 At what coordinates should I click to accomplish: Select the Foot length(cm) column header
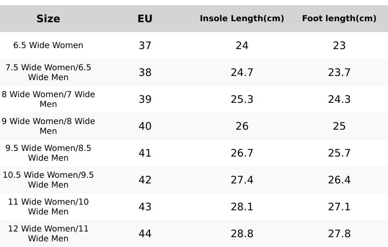(339, 19)
